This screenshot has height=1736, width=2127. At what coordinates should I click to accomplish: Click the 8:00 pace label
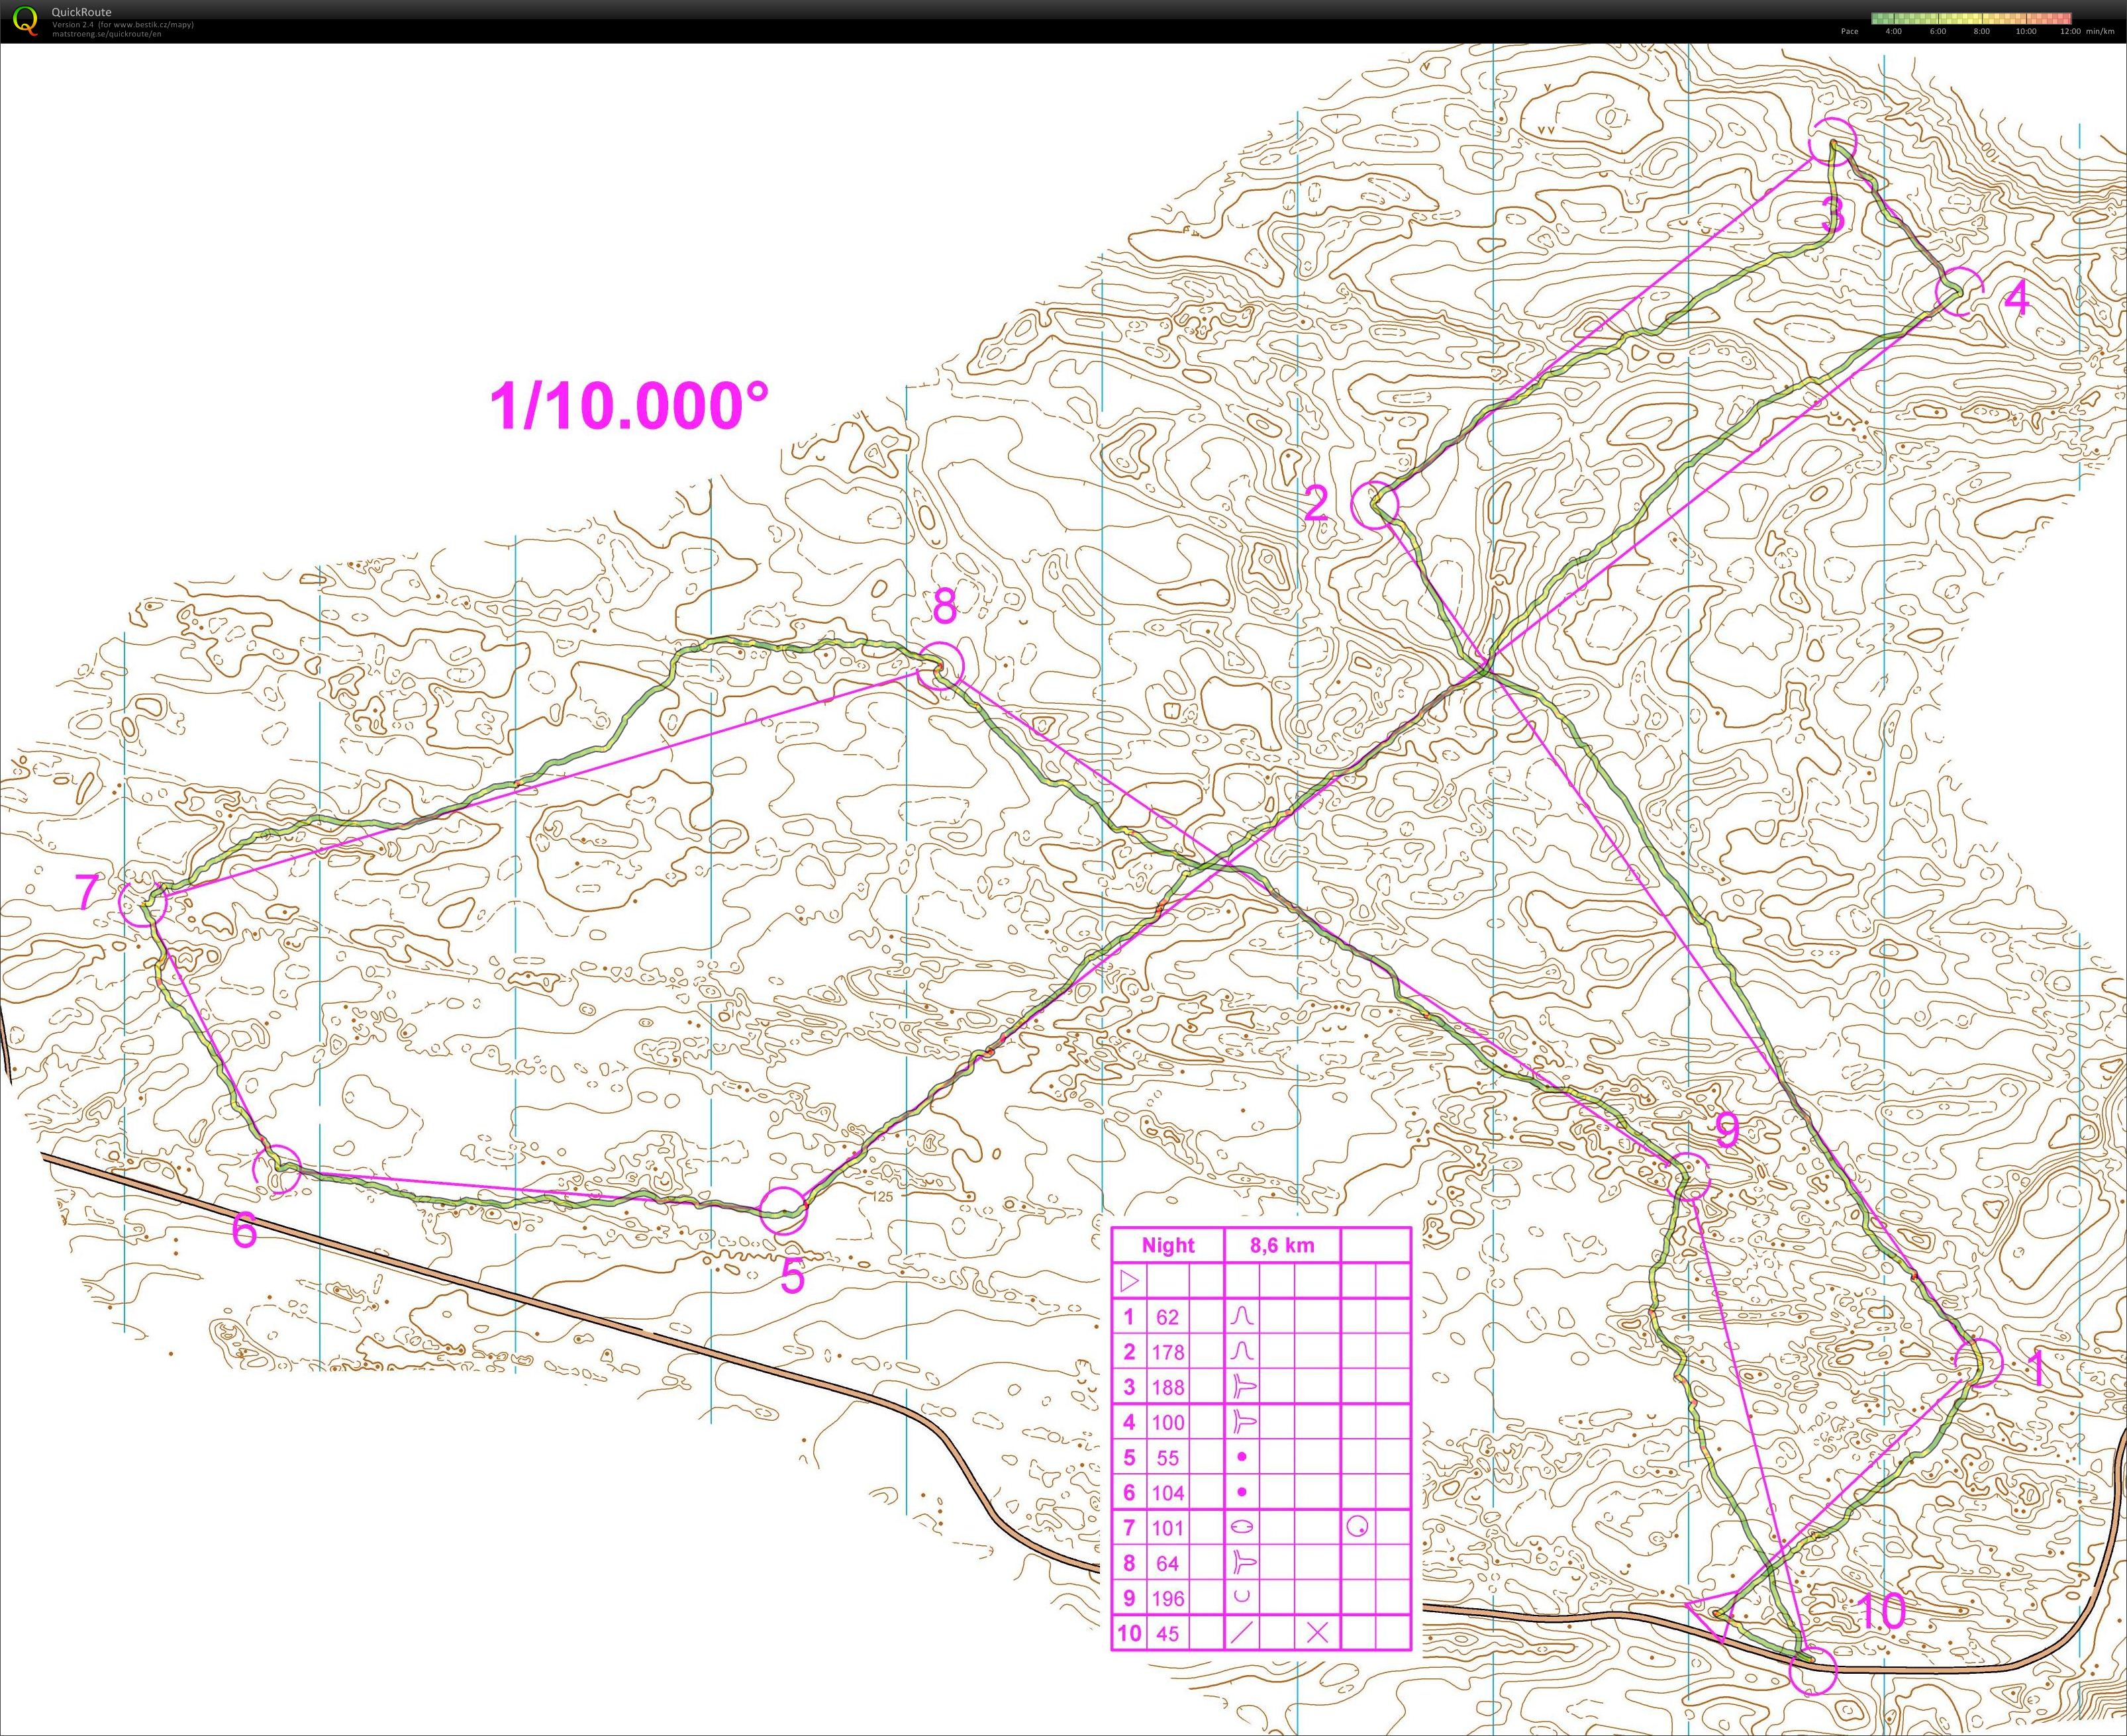(1981, 31)
